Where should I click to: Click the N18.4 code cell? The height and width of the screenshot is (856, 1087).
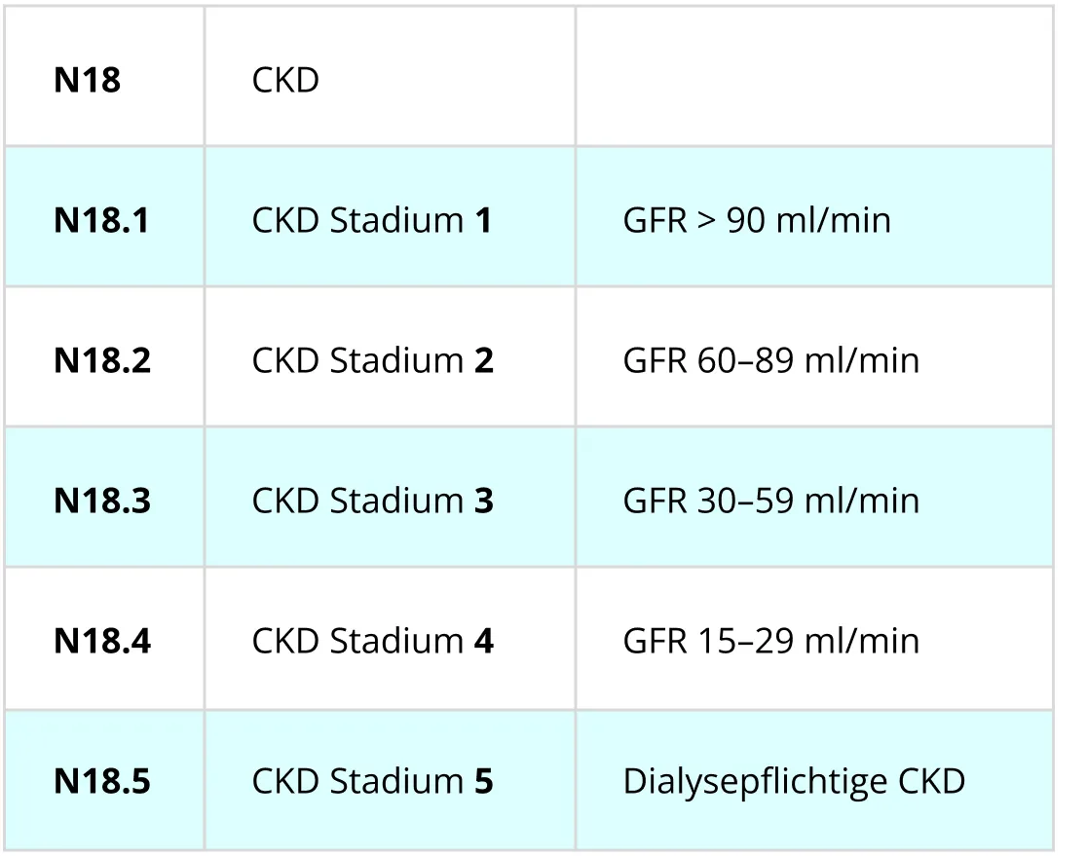pyautogui.click(x=101, y=642)
